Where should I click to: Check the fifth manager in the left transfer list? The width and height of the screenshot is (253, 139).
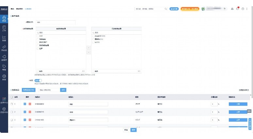[38, 49]
